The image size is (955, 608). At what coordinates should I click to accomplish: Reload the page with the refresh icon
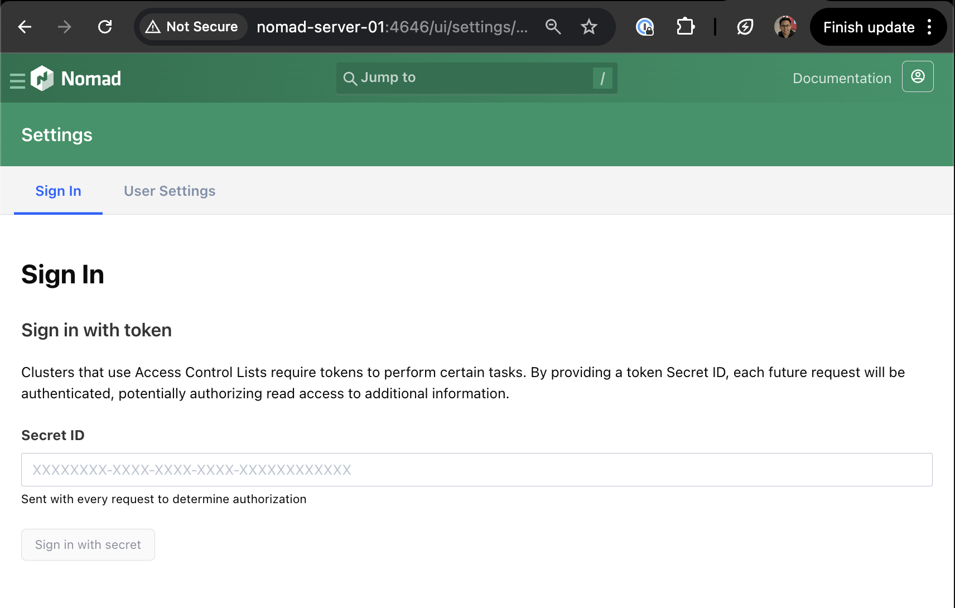(x=105, y=27)
